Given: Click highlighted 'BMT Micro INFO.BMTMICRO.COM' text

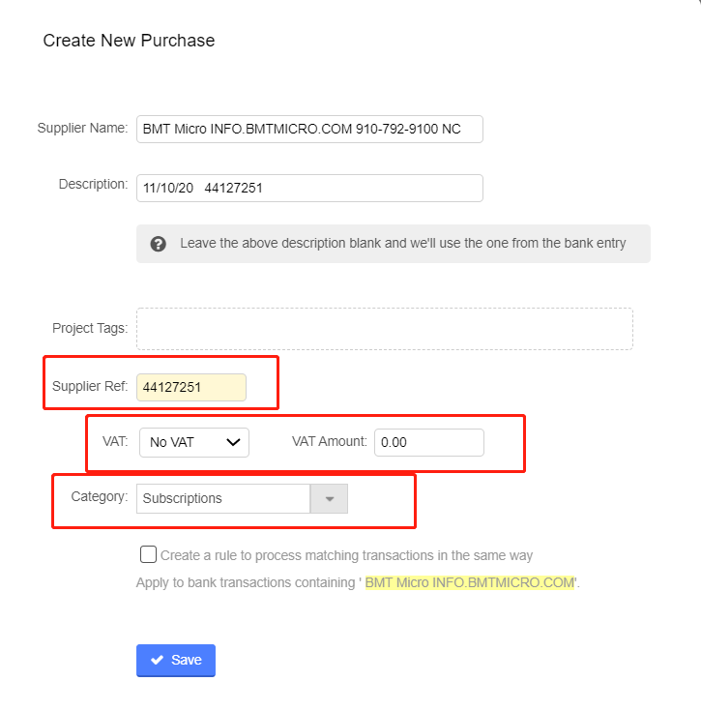Looking at the screenshot, I should click(x=469, y=583).
